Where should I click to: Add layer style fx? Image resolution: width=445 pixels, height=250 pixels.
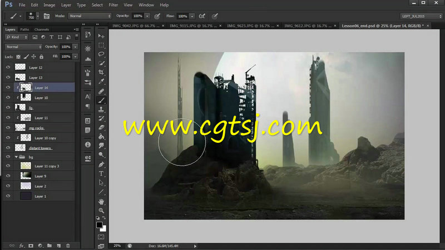21,246
